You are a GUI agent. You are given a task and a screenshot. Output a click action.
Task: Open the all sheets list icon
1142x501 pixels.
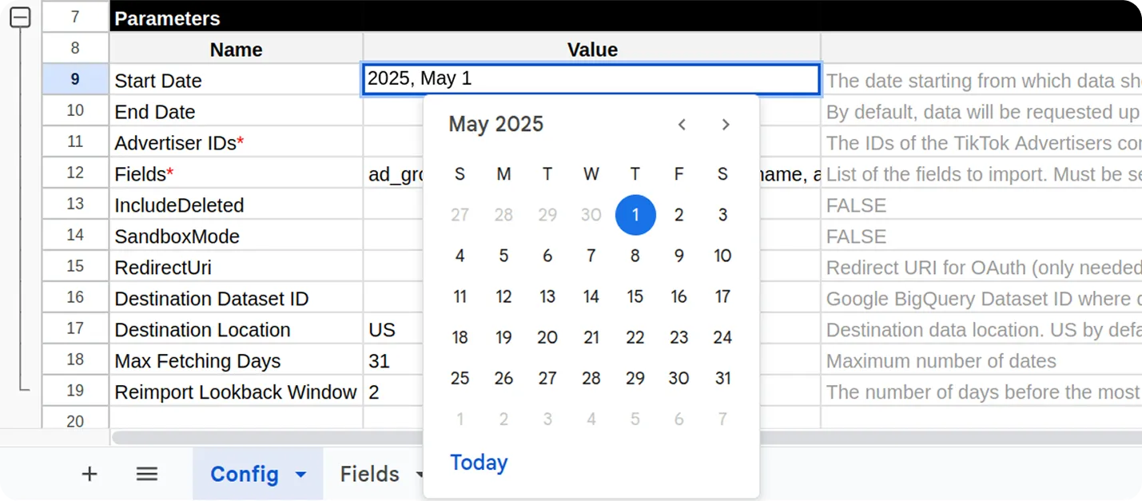coord(146,474)
